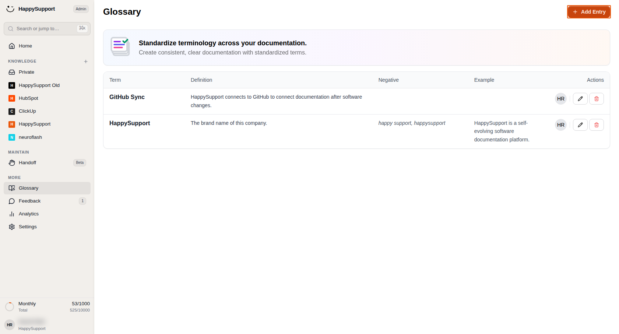This screenshot has width=619, height=334.
Task: Open the neuroflash knowledge space
Action: 47,137
